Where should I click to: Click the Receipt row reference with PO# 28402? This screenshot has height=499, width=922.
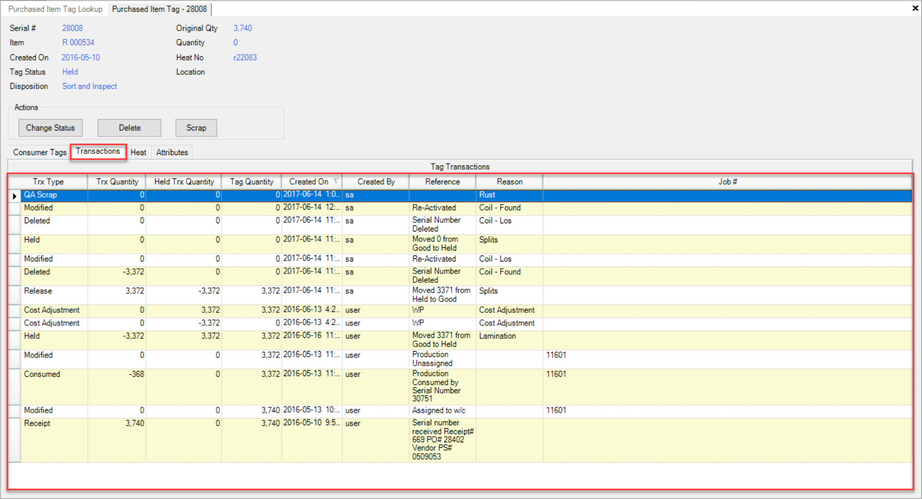(443, 440)
